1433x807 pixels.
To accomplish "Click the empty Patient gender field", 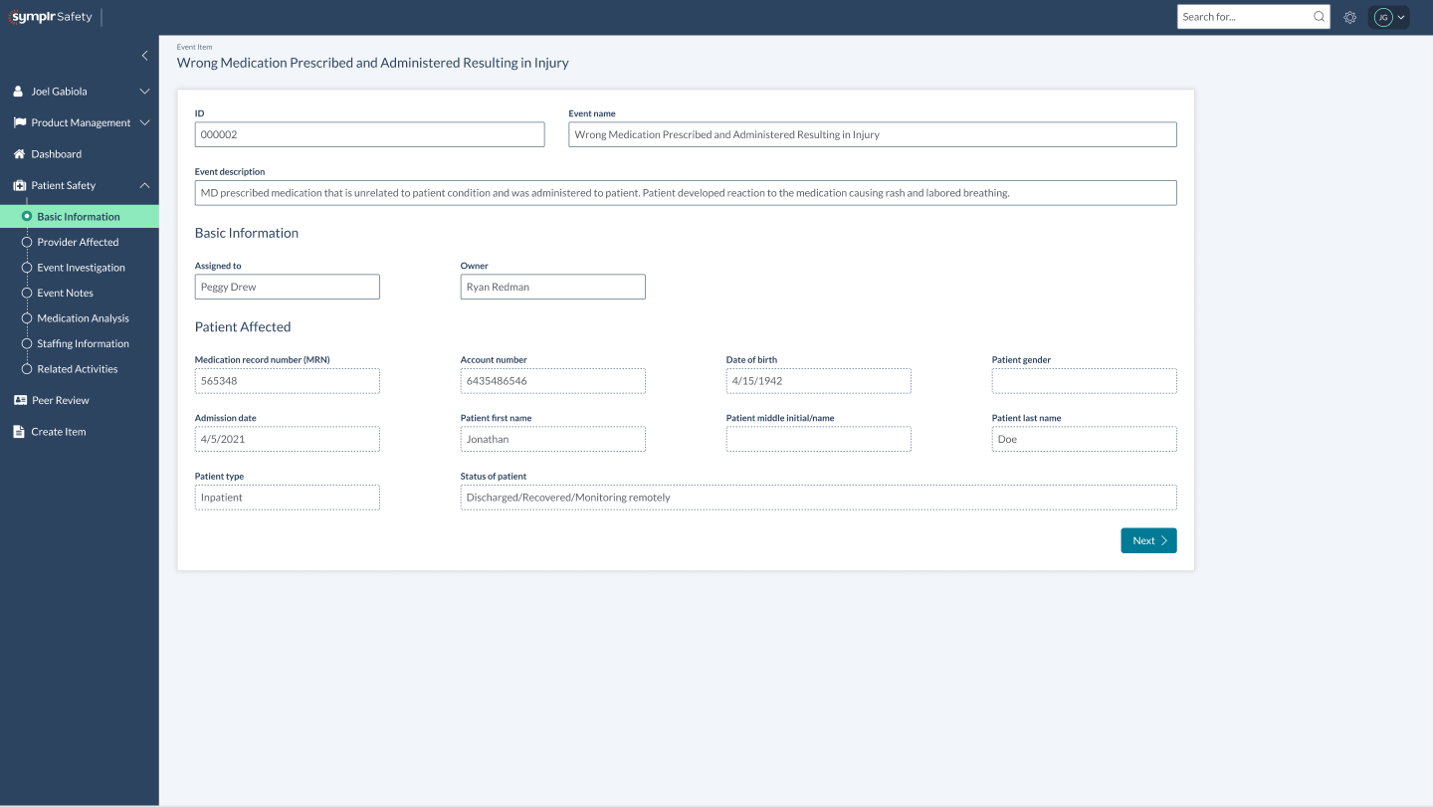I will [1085, 381].
